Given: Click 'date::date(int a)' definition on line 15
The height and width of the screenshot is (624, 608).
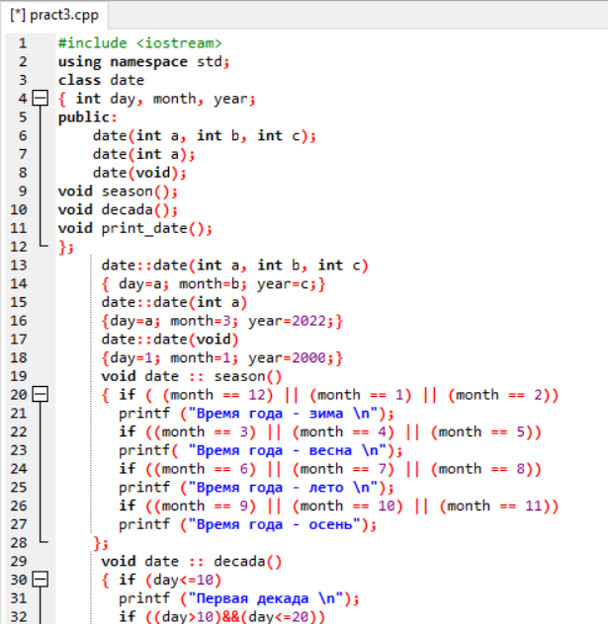Looking at the screenshot, I should (174, 302).
